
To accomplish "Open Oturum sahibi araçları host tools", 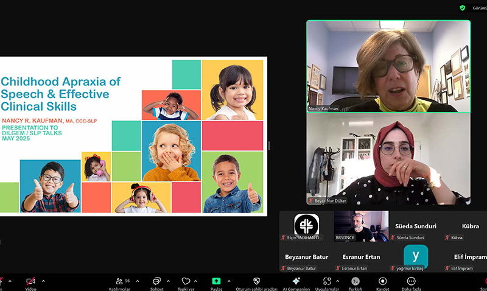I will point(256,281).
